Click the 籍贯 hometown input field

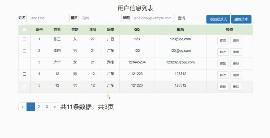pyautogui.click(x=100, y=18)
